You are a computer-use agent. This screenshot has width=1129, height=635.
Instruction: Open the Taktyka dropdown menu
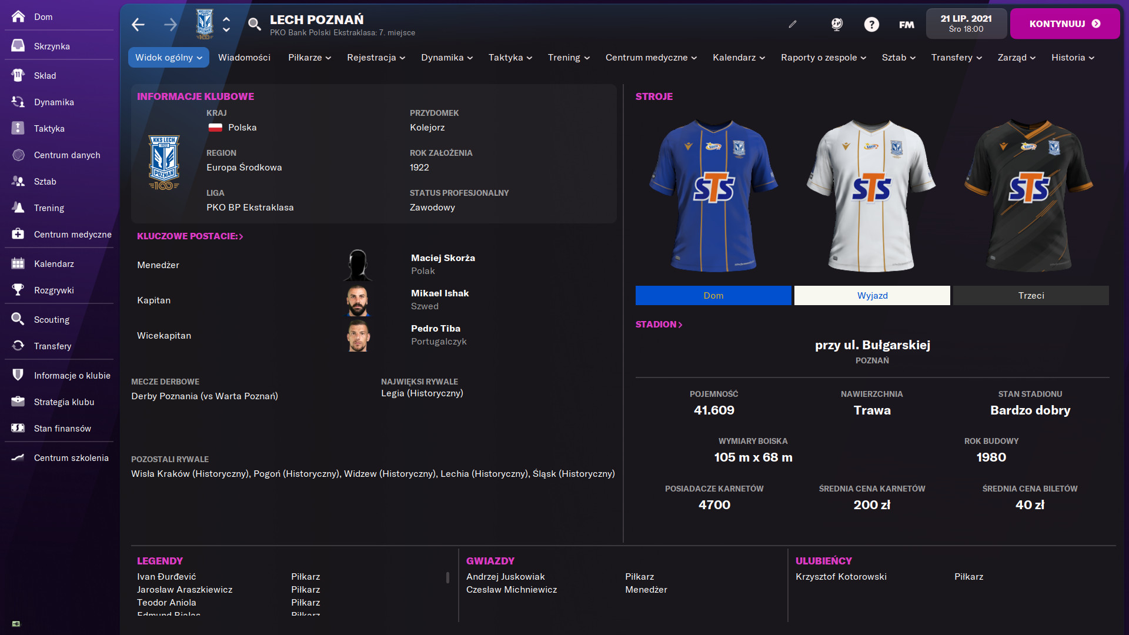pyautogui.click(x=510, y=57)
